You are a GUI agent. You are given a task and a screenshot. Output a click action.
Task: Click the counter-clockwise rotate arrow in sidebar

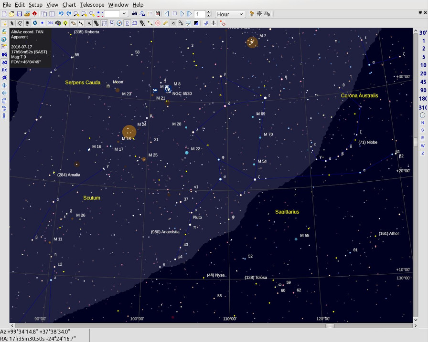pos(4,108)
